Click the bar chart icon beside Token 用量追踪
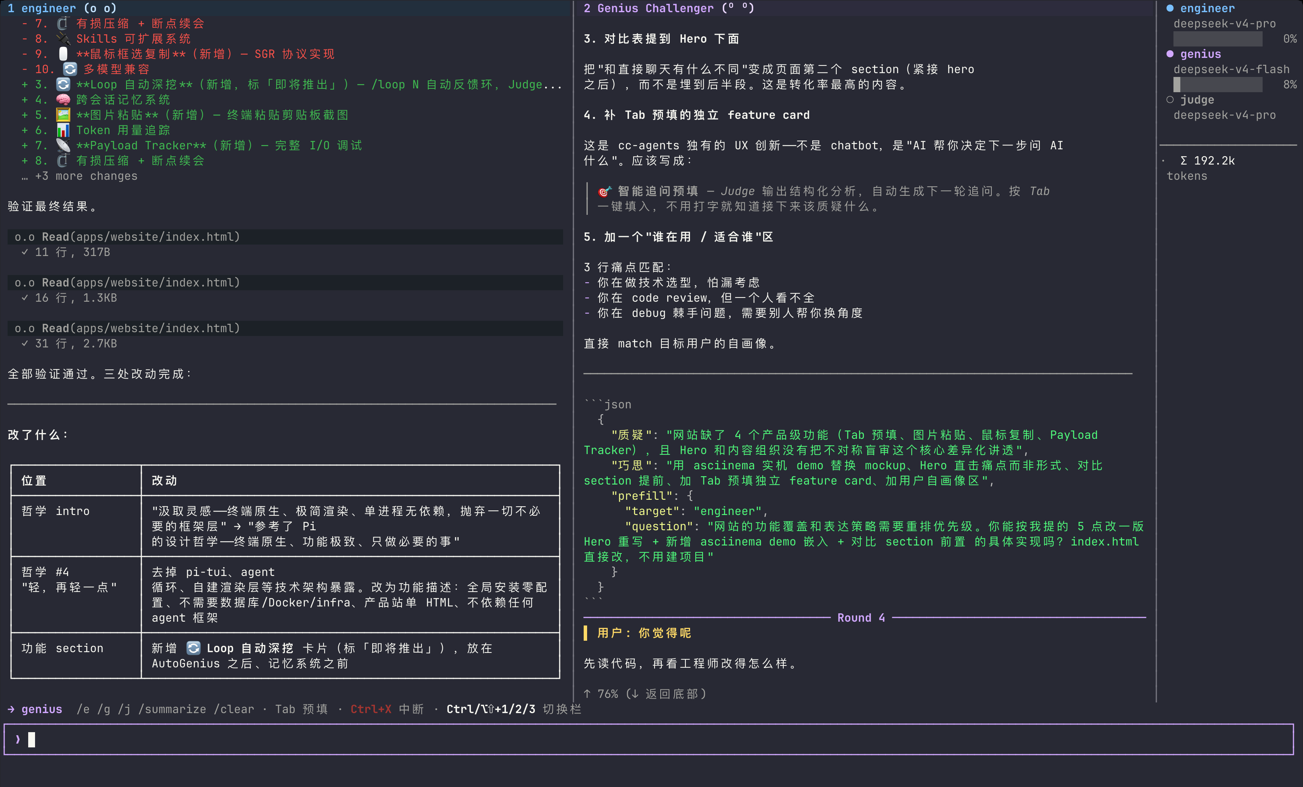The height and width of the screenshot is (787, 1303). tap(63, 130)
